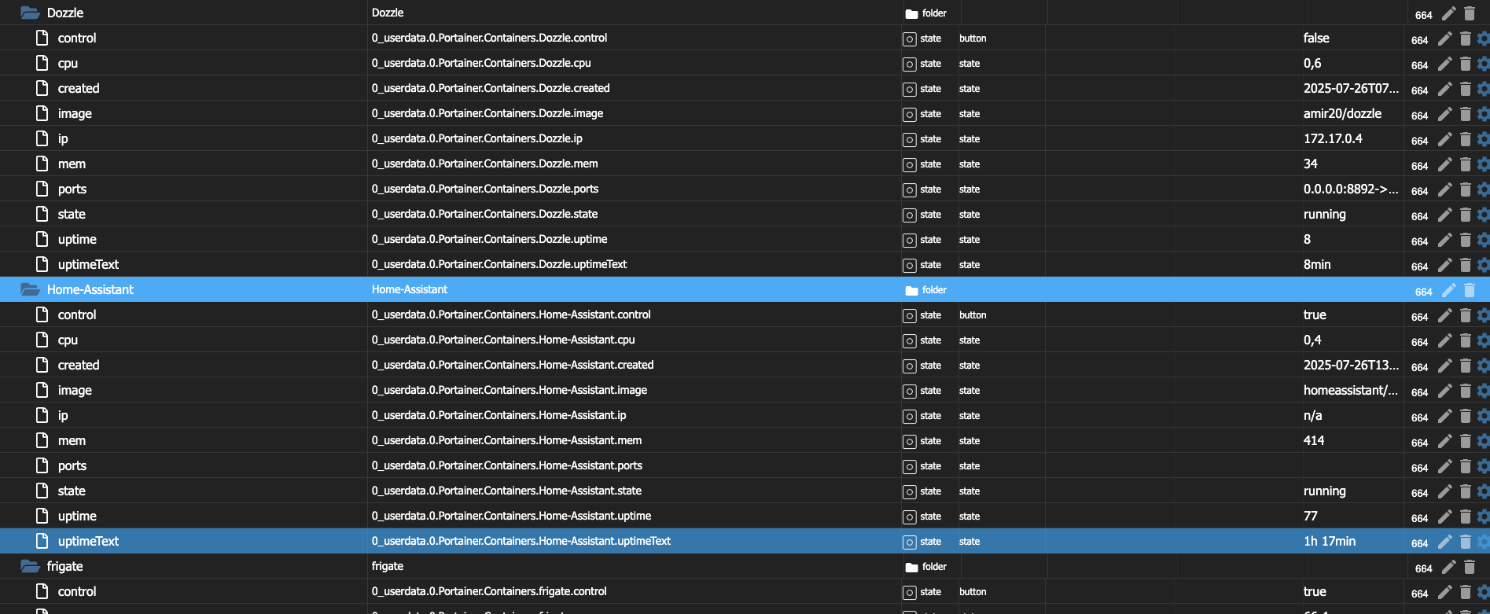Delete the Home-Assistant folder

tap(1469, 290)
